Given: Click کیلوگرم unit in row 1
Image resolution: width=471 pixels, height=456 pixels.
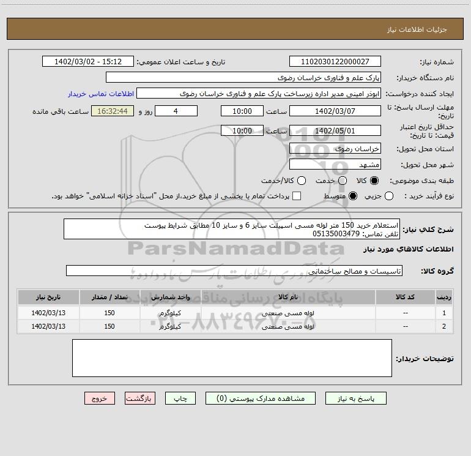Looking at the screenshot, I should coord(170,313).
